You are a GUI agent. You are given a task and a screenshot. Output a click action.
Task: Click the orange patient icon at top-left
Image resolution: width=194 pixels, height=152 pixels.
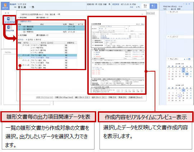[x=5, y=6]
